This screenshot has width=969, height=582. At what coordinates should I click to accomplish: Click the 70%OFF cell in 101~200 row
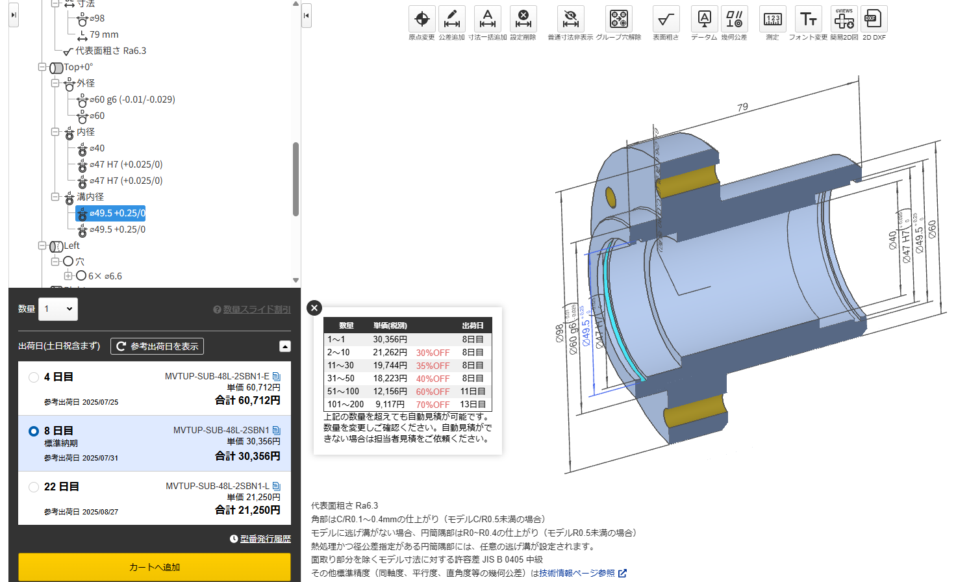[x=433, y=404]
